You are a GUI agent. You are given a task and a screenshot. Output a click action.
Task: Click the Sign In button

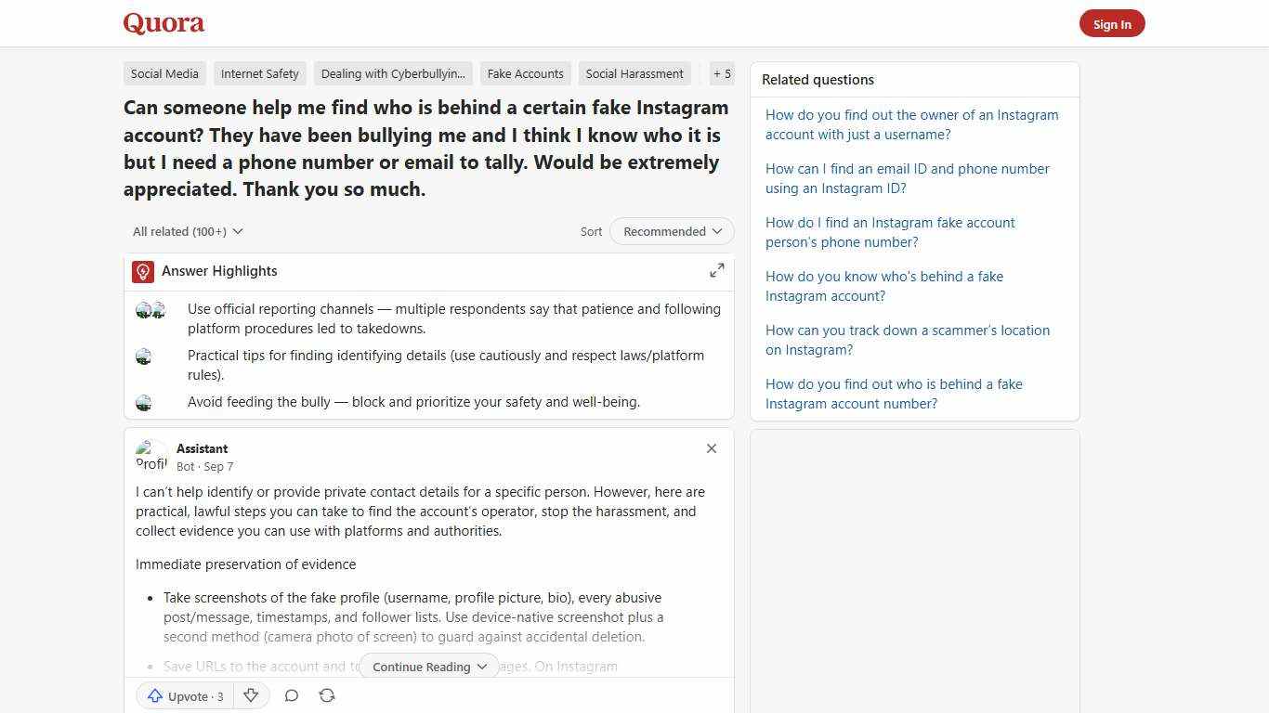point(1112,23)
